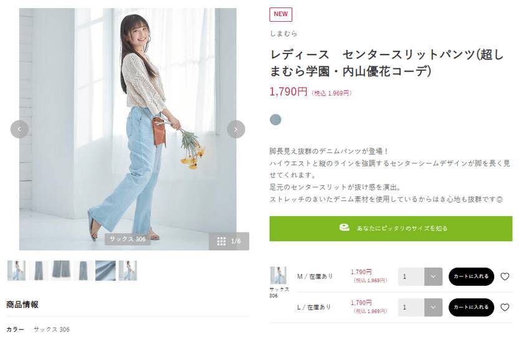
Task: Add L size to cart
Action: [471, 308]
